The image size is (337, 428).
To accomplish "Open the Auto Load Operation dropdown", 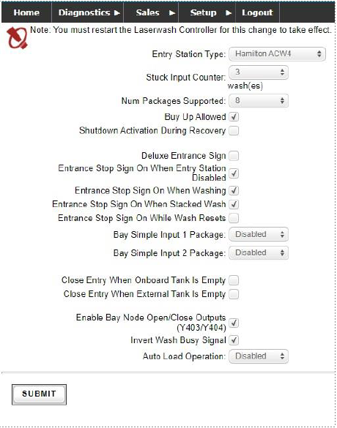I will (x=259, y=356).
